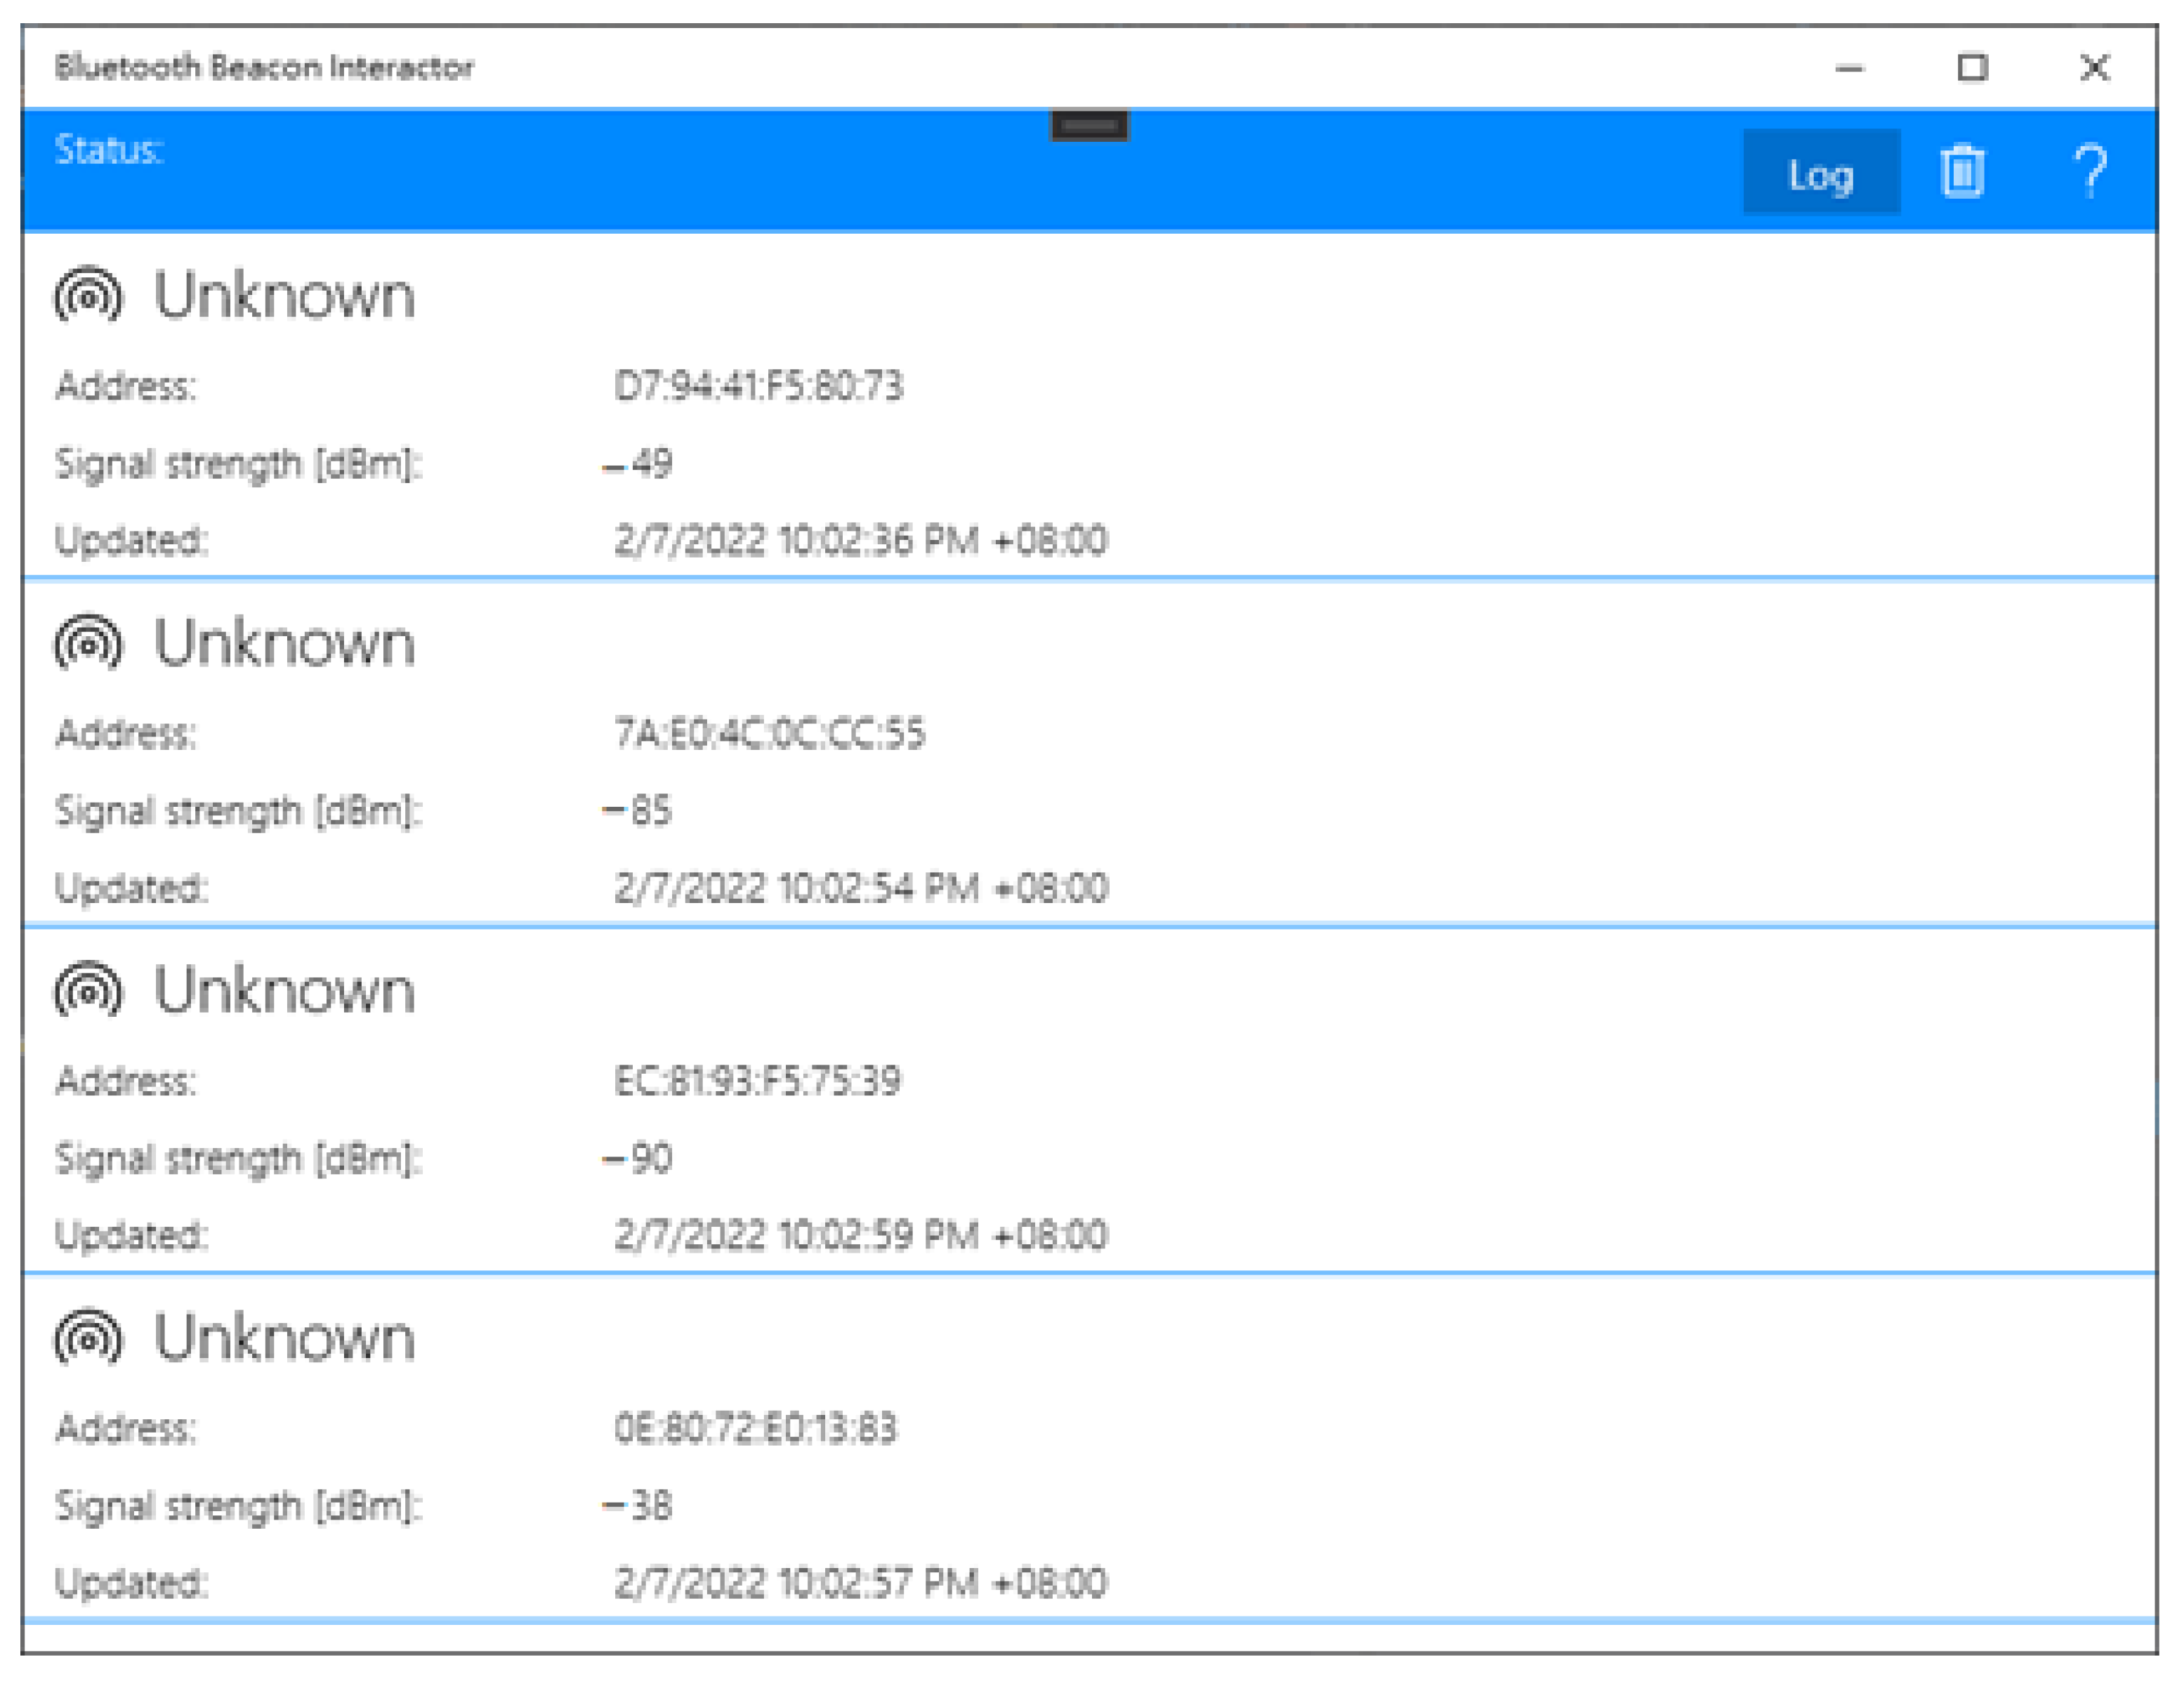Image resolution: width=2184 pixels, height=1686 pixels.
Task: Click beacon icon for EC:81:93:F5:75:39 device
Action: [88, 991]
